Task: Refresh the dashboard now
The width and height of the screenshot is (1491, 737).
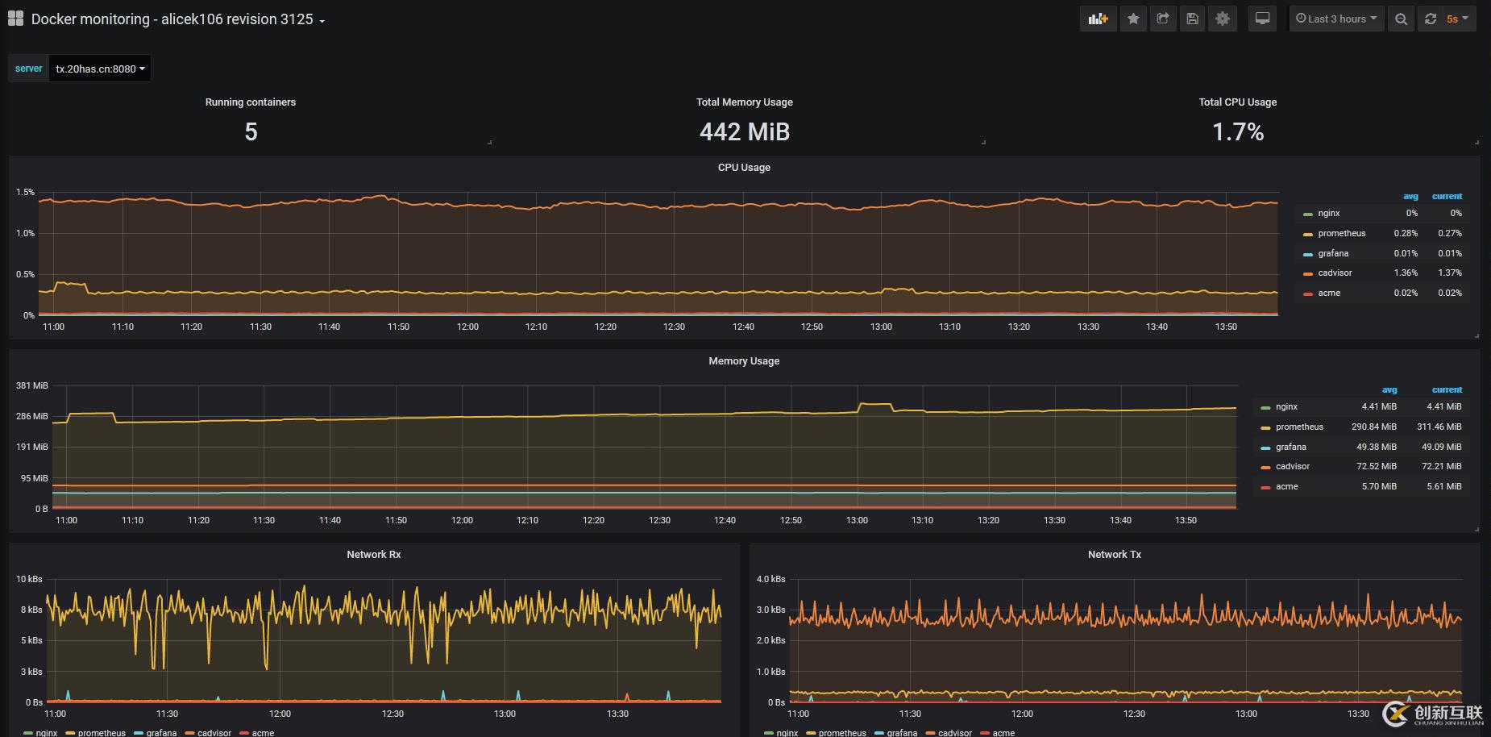Action: pyautogui.click(x=1431, y=19)
